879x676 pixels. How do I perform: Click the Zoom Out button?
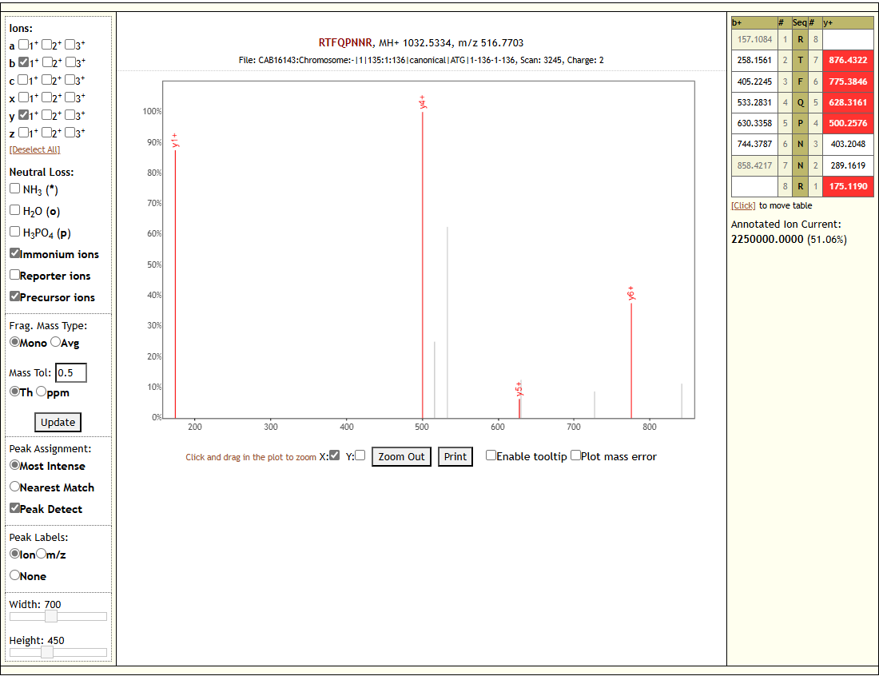click(401, 456)
